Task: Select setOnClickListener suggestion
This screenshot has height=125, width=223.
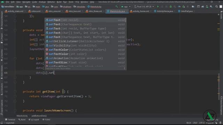Action: point(85,41)
